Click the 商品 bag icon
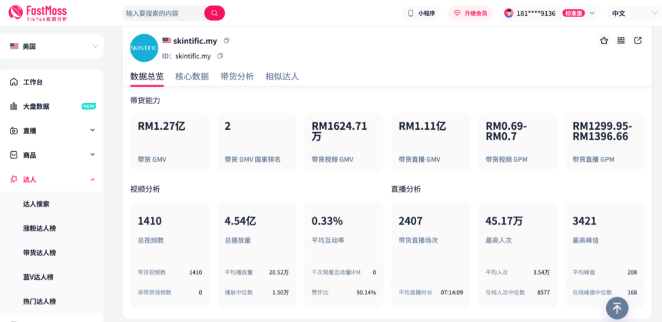662x322 pixels. (x=14, y=155)
